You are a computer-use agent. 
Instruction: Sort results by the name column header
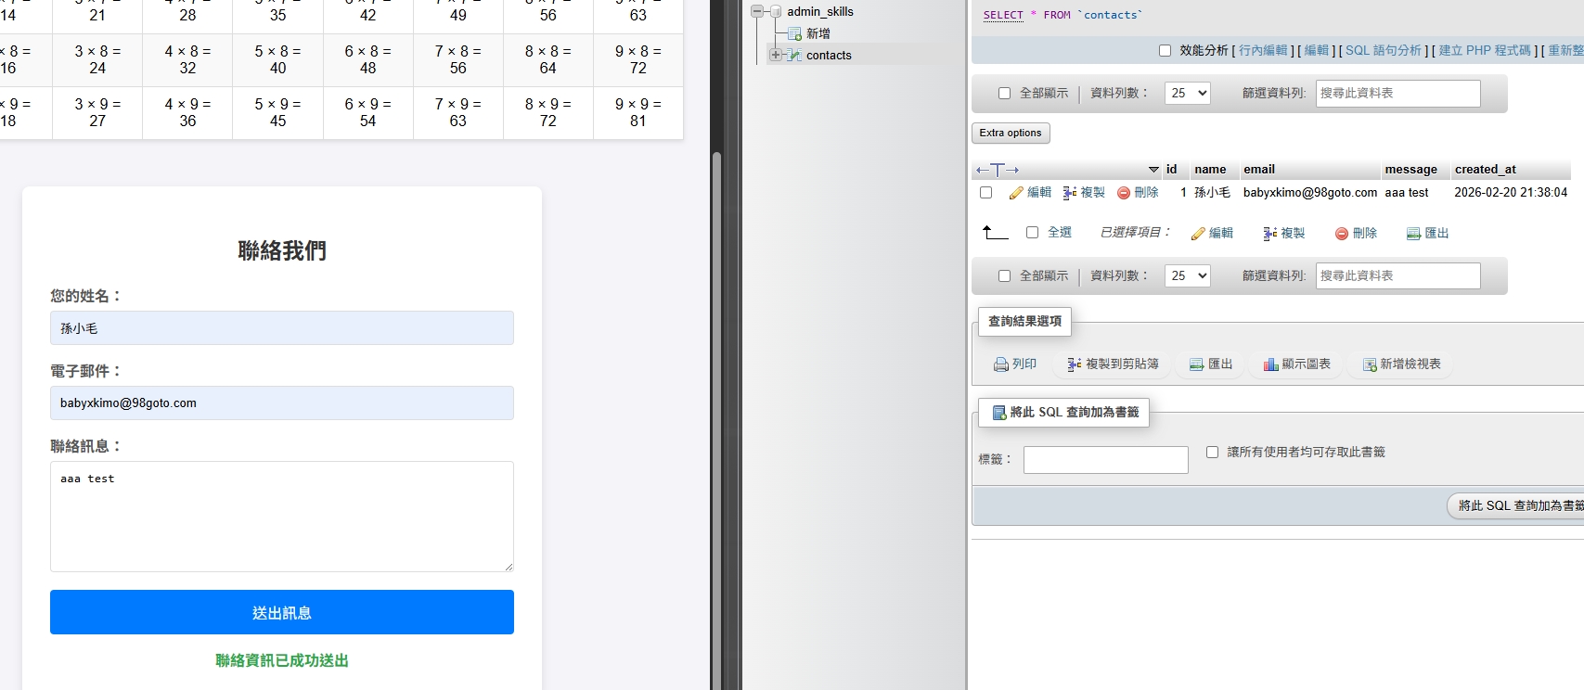point(1210,170)
